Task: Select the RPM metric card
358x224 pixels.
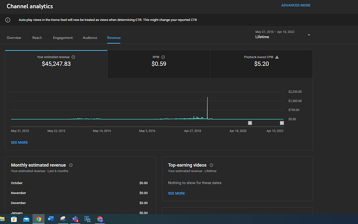Action: pyautogui.click(x=159, y=64)
